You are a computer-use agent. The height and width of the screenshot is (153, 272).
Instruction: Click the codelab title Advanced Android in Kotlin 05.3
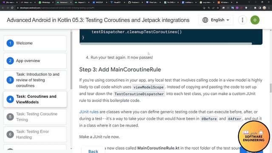tap(98, 20)
